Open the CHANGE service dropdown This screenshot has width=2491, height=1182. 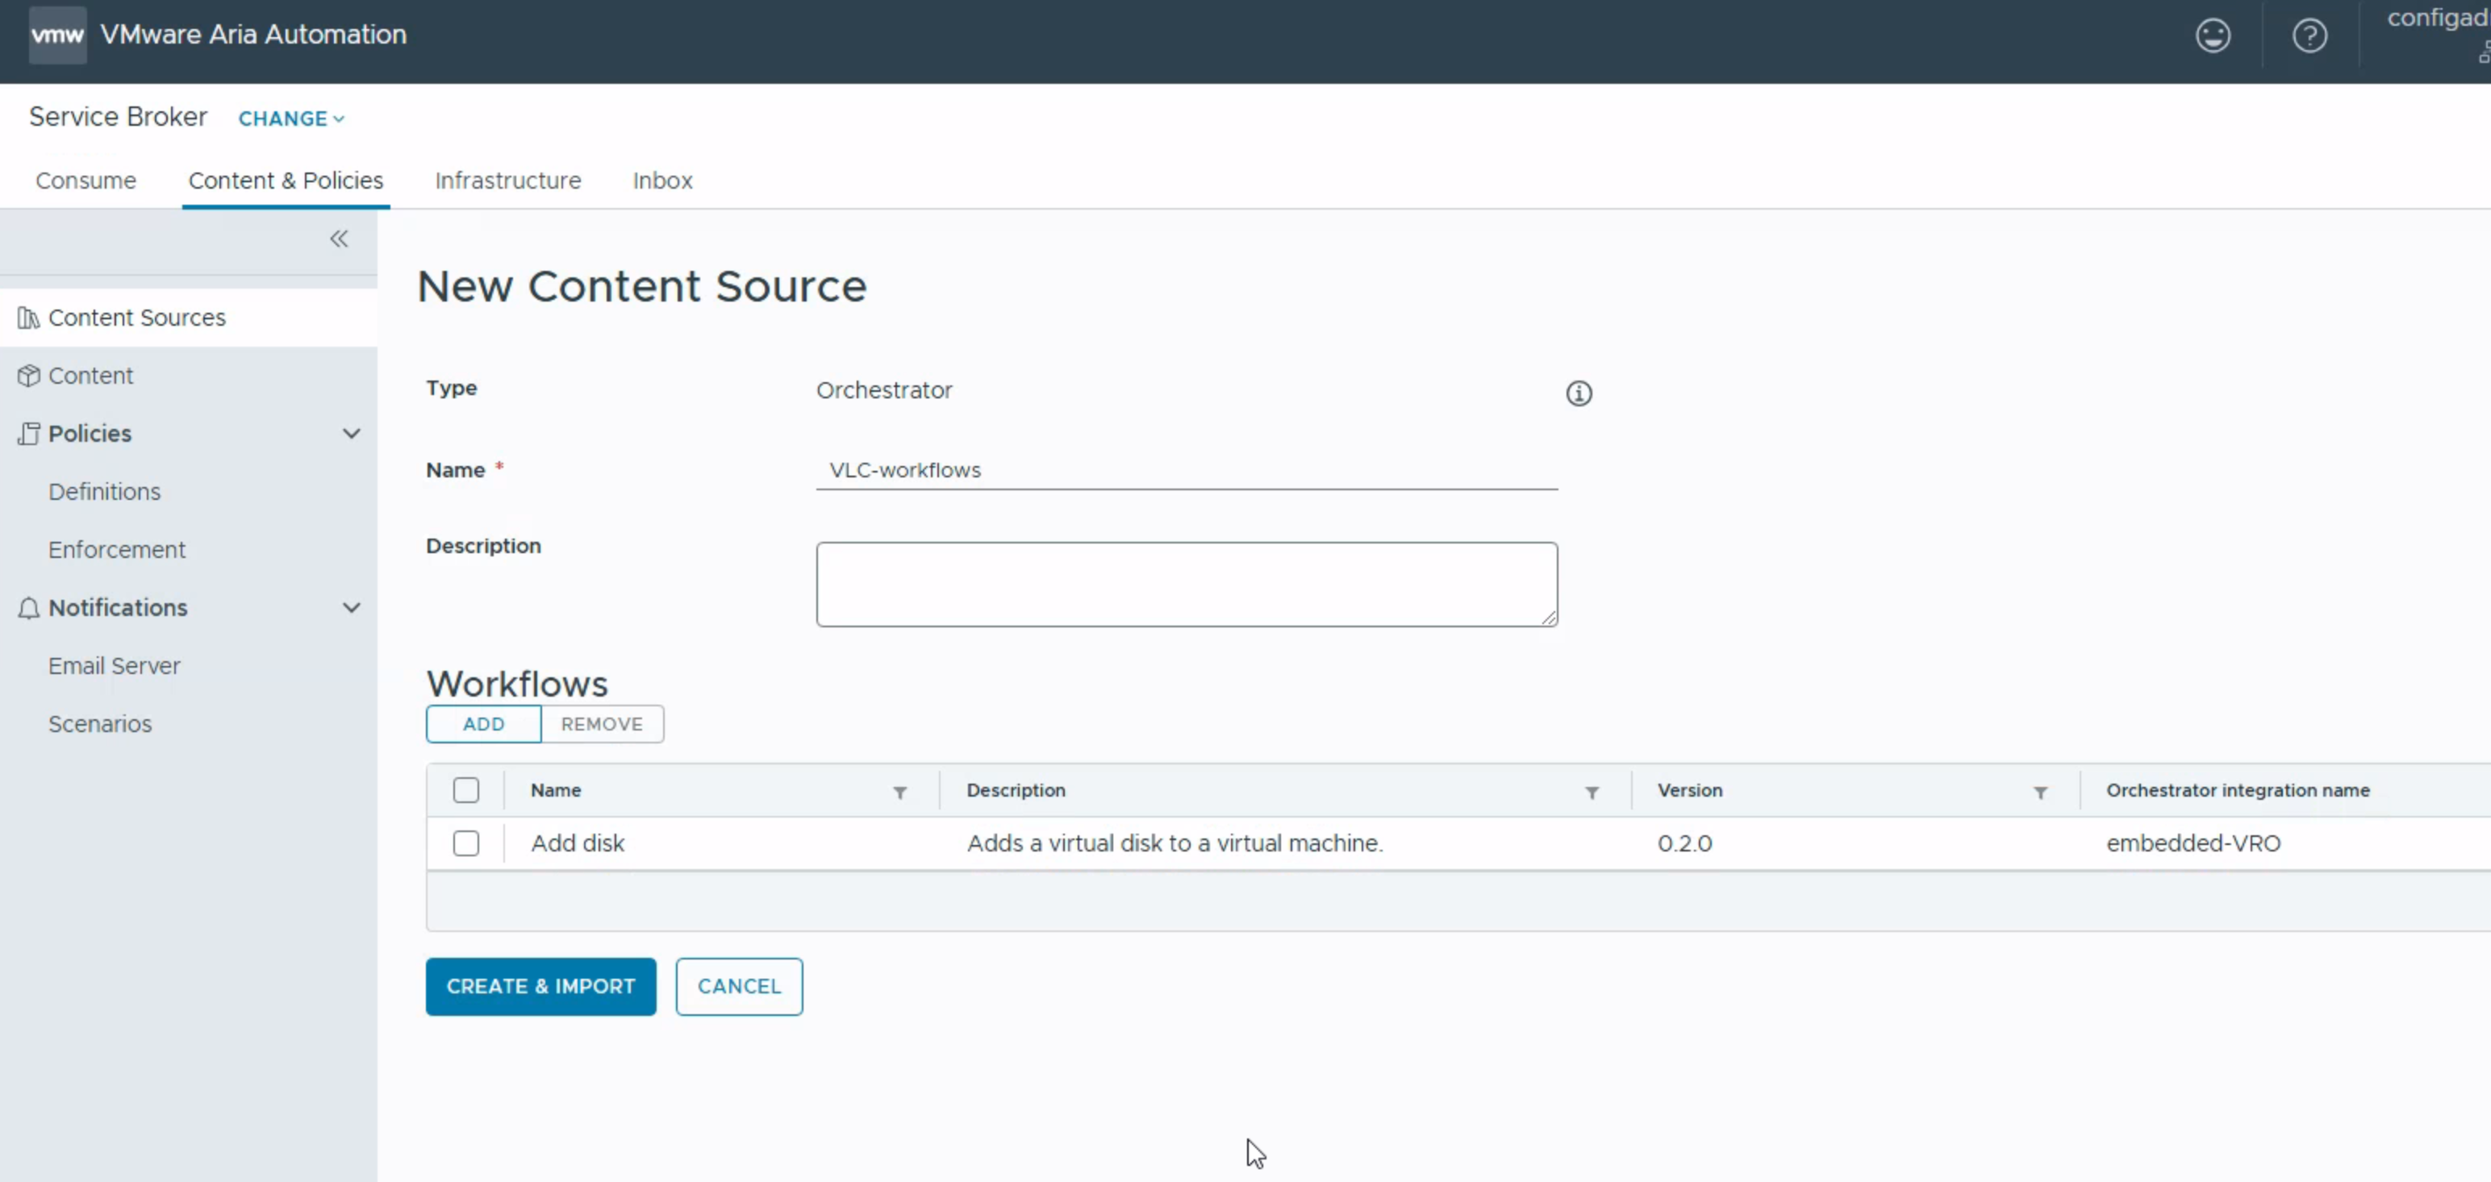coord(291,119)
